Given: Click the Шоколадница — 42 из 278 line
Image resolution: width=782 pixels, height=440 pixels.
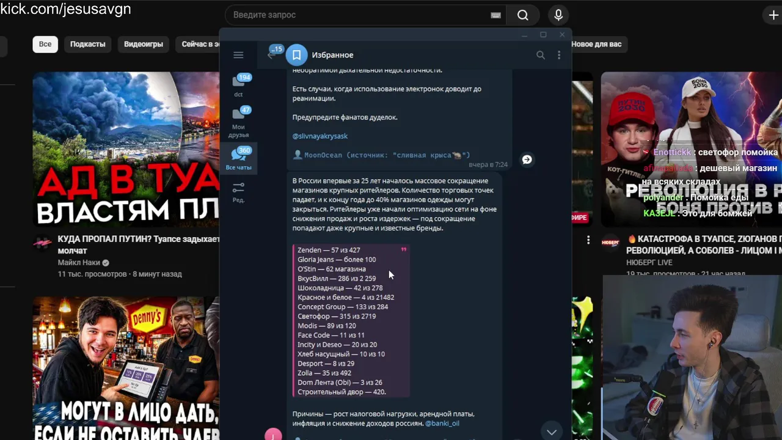Looking at the screenshot, I should [x=340, y=288].
